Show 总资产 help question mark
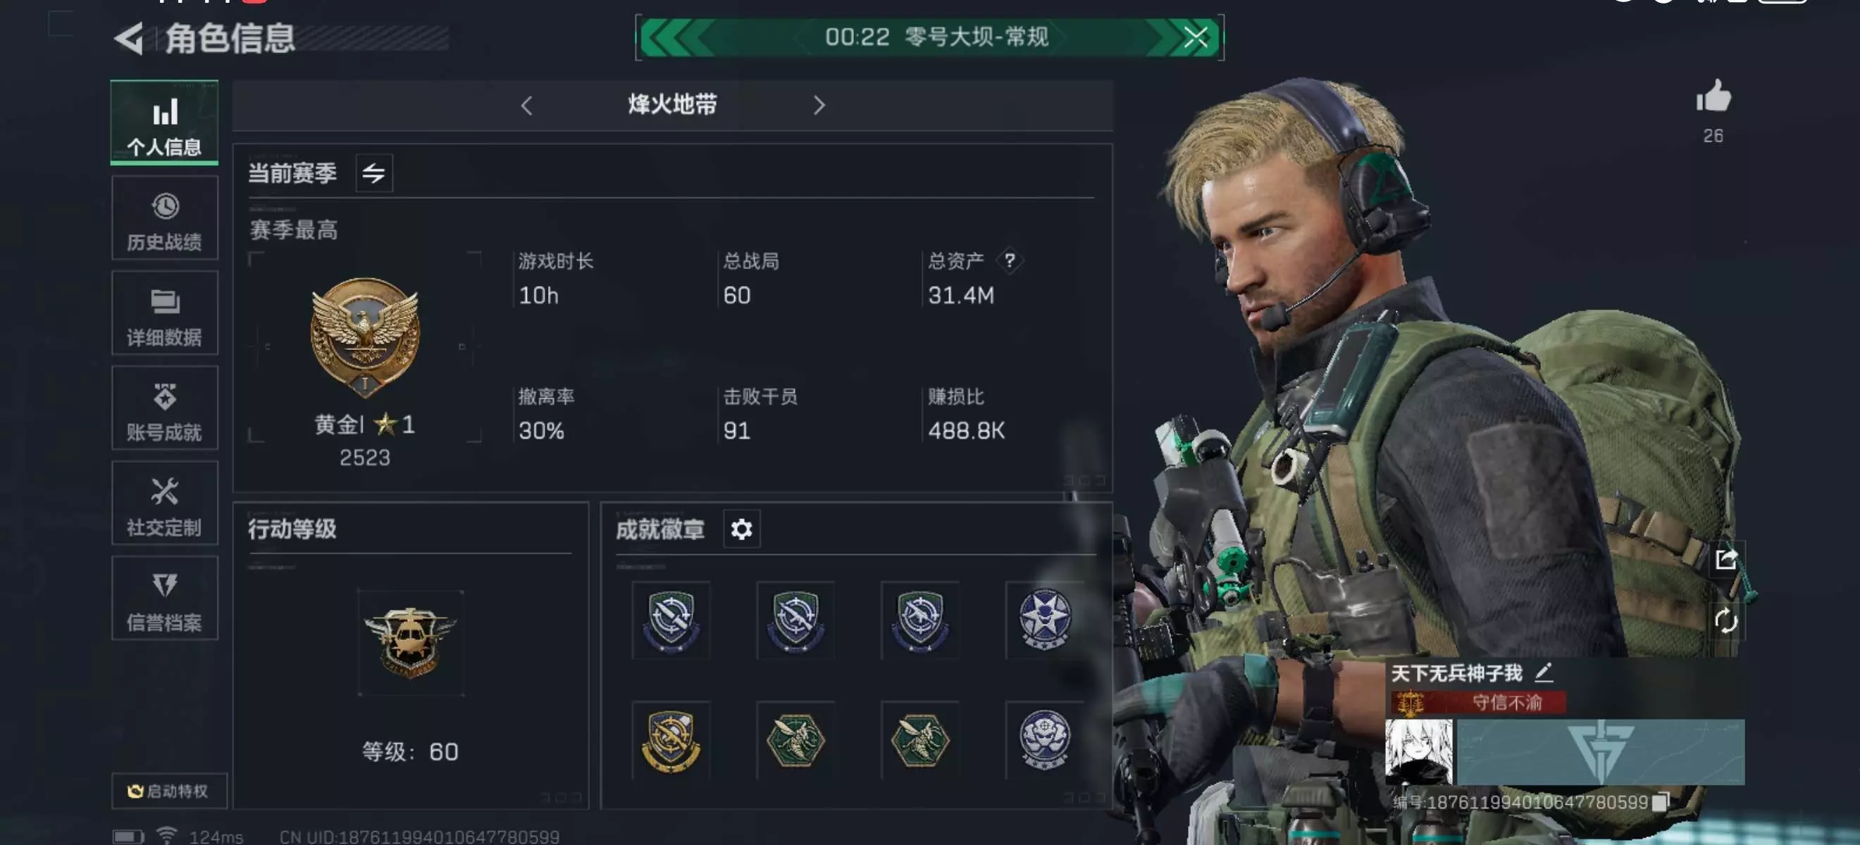The width and height of the screenshot is (1860, 845). [1010, 260]
